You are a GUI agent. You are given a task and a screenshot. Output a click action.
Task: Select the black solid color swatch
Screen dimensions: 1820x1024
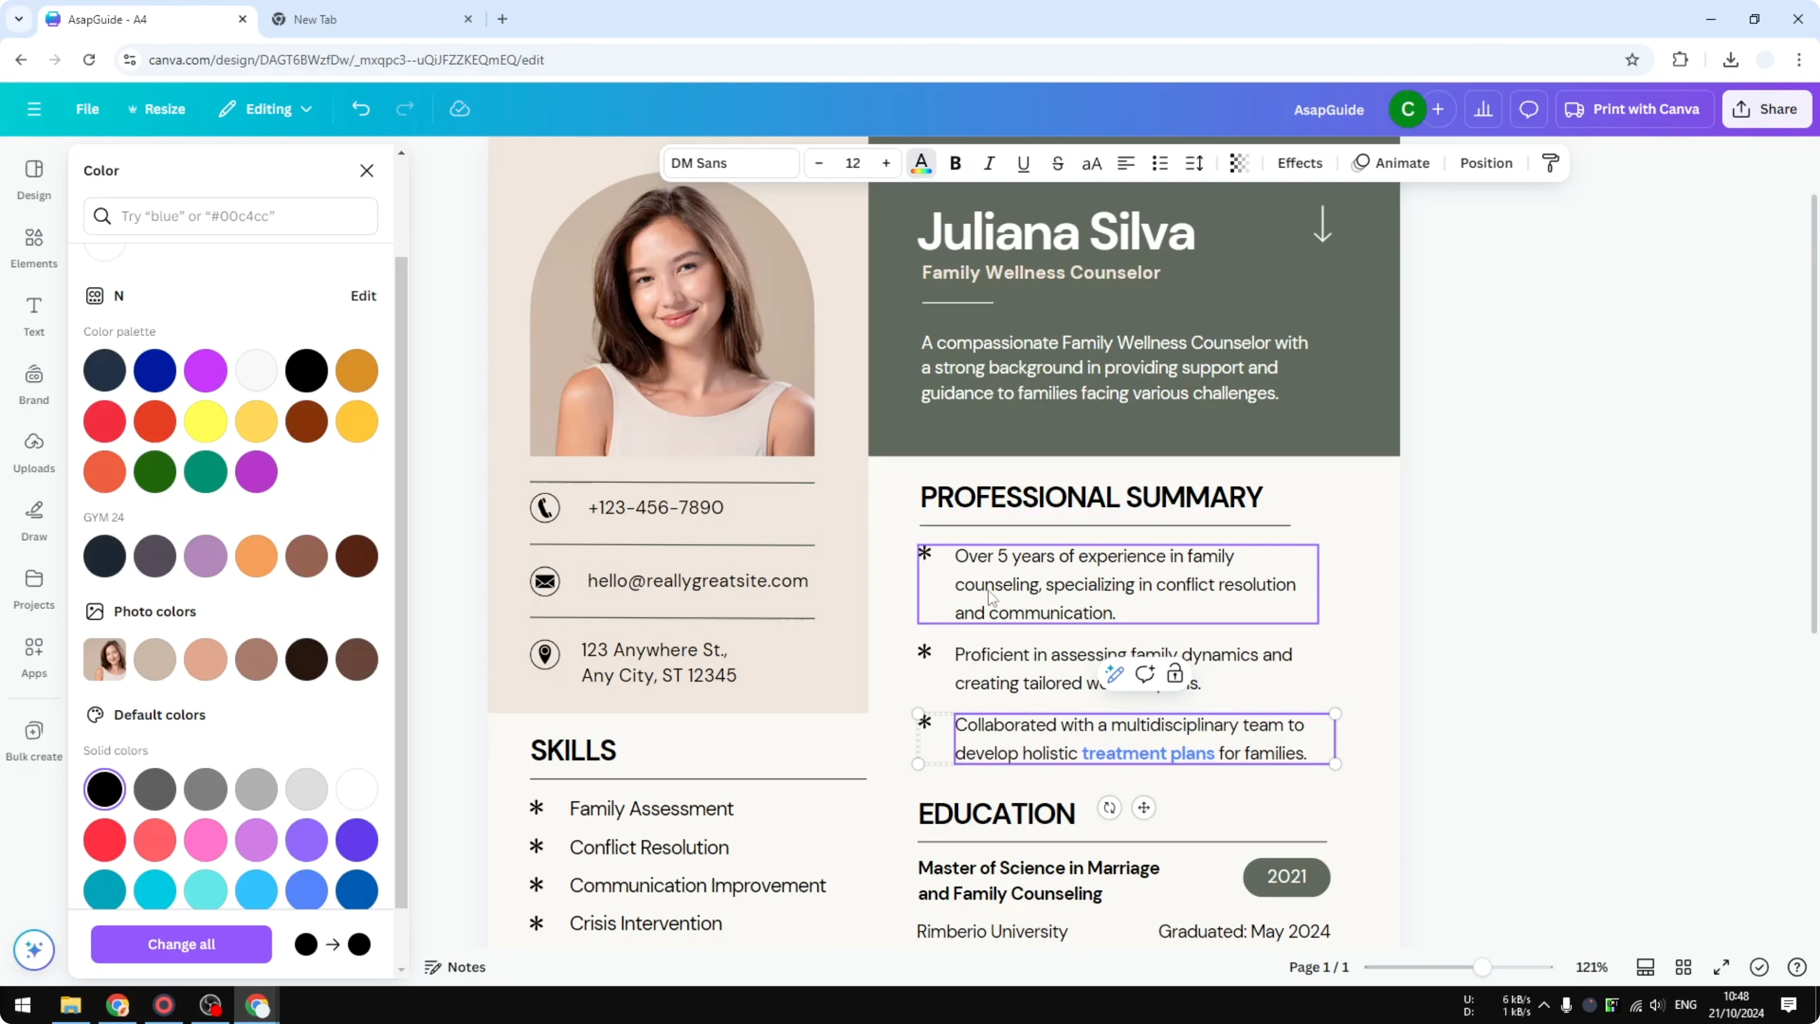104,789
